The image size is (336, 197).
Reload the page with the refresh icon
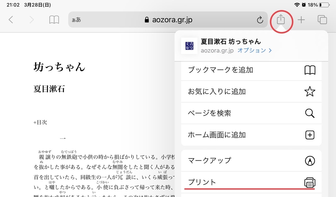click(260, 20)
